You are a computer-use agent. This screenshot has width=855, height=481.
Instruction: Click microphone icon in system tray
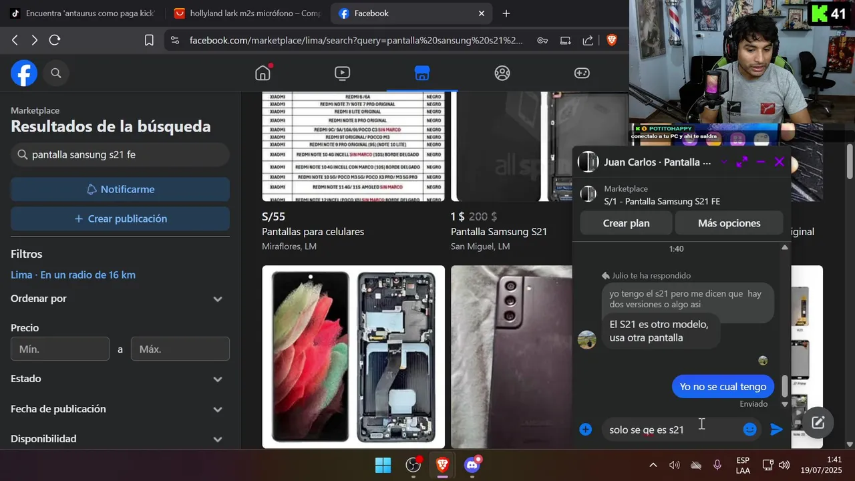717,465
